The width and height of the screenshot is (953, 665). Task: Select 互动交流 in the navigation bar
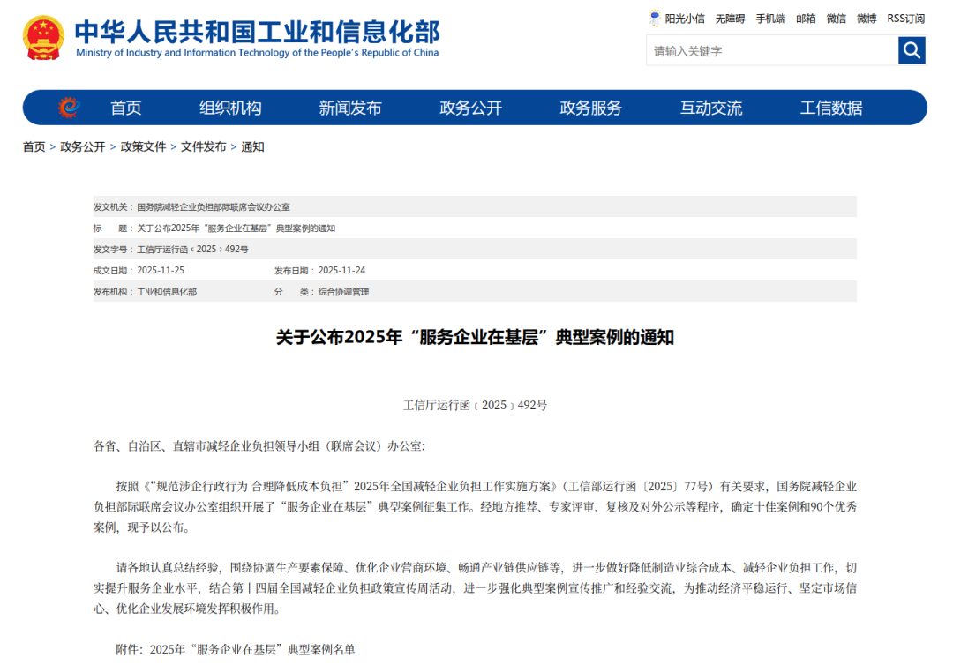(710, 108)
